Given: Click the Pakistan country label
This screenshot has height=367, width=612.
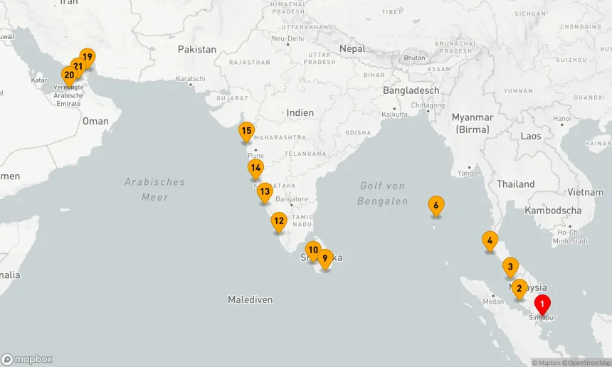Looking at the screenshot, I should [196, 49].
